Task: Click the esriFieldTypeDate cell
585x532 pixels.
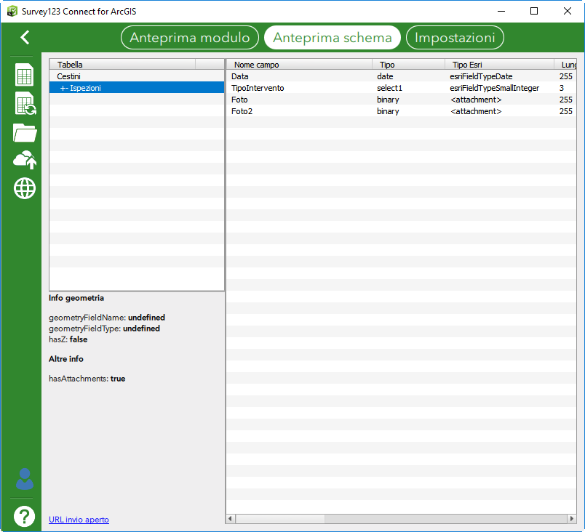Action: [481, 76]
